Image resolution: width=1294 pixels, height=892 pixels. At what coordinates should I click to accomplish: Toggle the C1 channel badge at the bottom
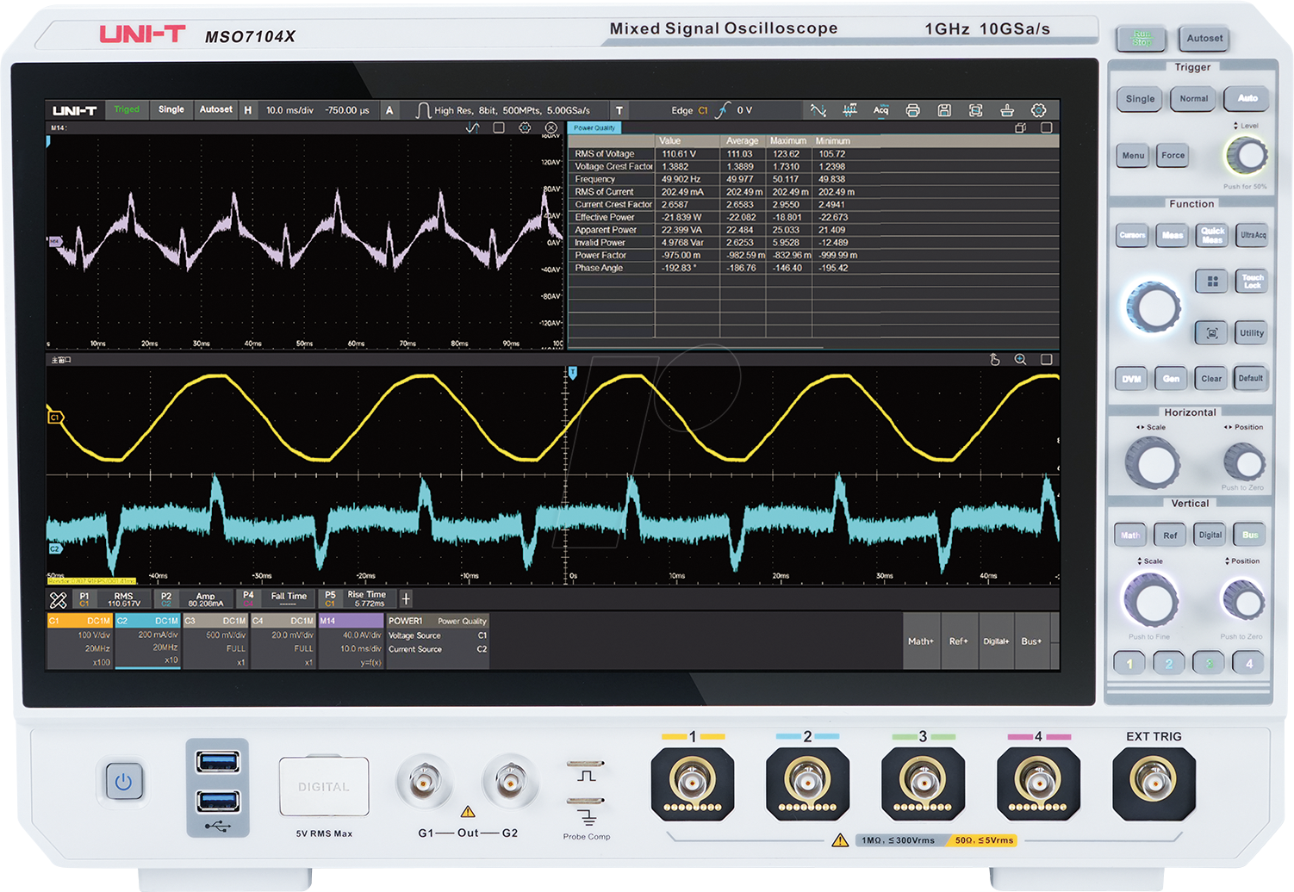click(x=81, y=620)
